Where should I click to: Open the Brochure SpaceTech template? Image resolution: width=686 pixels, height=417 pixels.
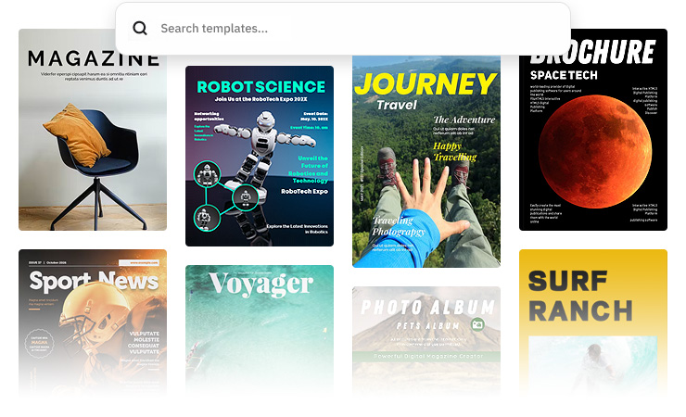click(x=593, y=130)
